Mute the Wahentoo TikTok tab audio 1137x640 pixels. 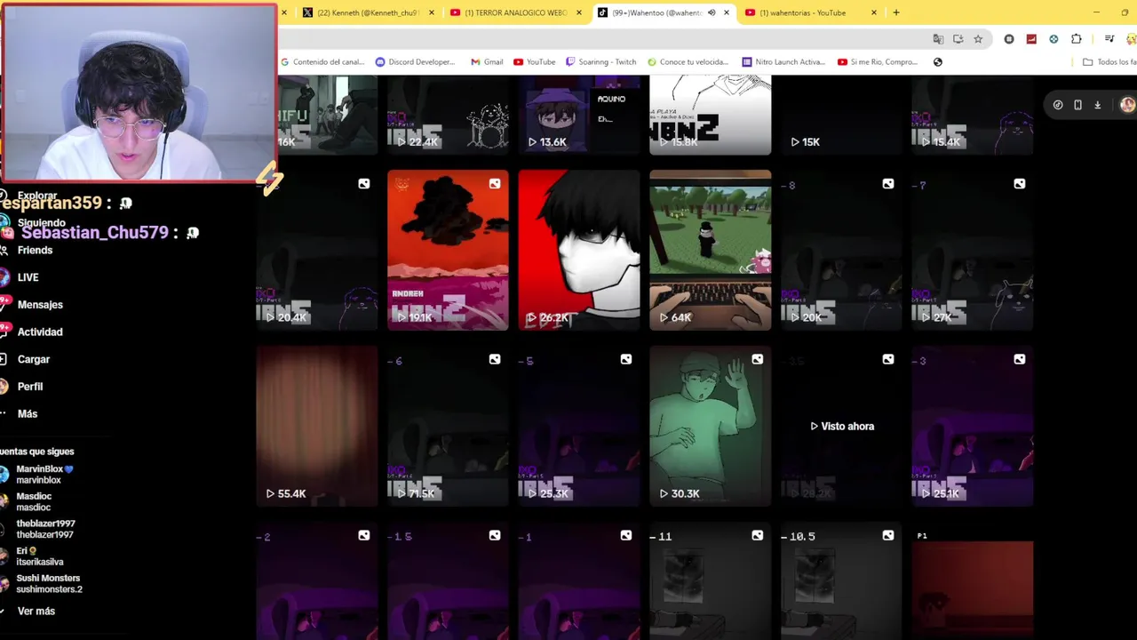pos(712,12)
